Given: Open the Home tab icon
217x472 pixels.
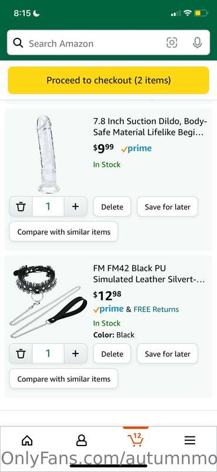Looking at the screenshot, I should point(27,440).
